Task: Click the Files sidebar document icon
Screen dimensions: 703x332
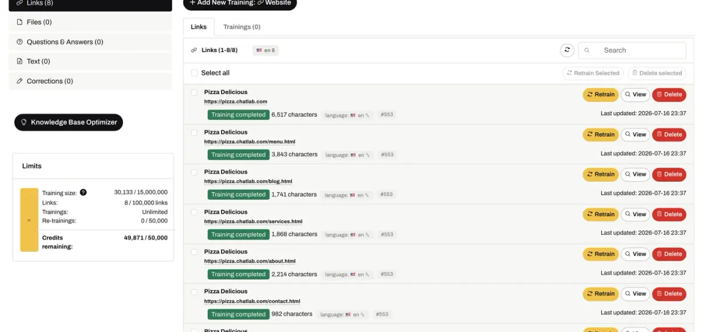Action: (x=20, y=22)
